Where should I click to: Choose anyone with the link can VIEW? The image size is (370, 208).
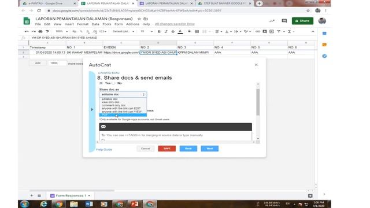point(121,112)
